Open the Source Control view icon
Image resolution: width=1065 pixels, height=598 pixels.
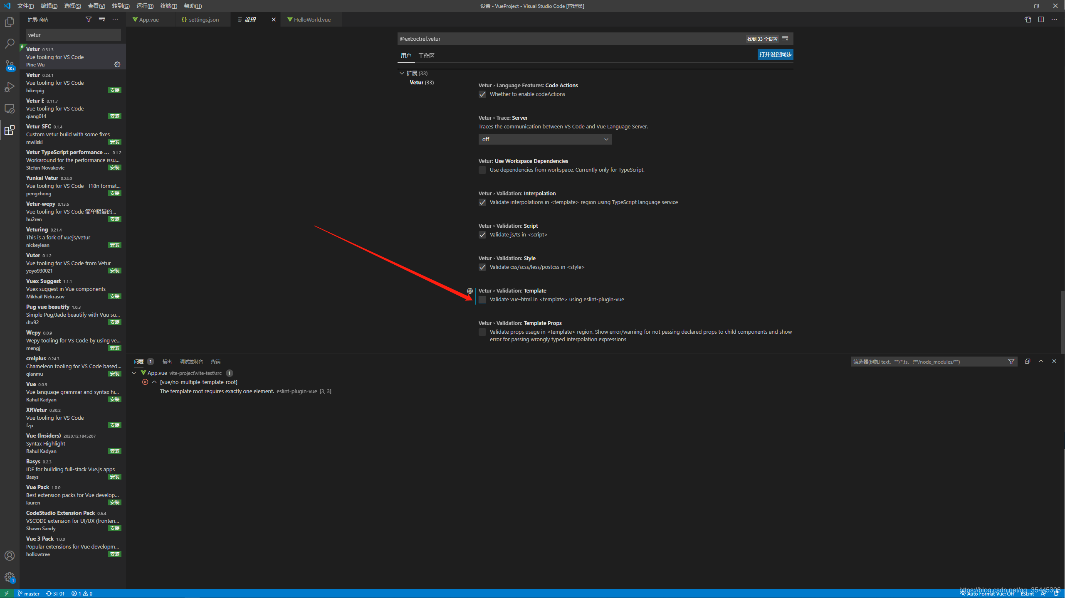point(9,65)
